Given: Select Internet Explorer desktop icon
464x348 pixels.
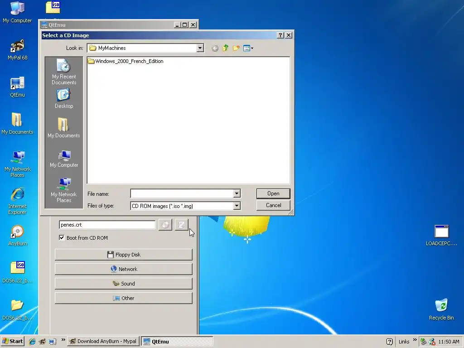Looking at the screenshot, I should (x=18, y=201).
